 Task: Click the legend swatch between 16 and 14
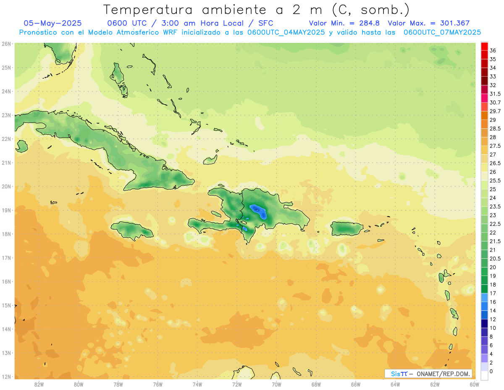point(484,306)
